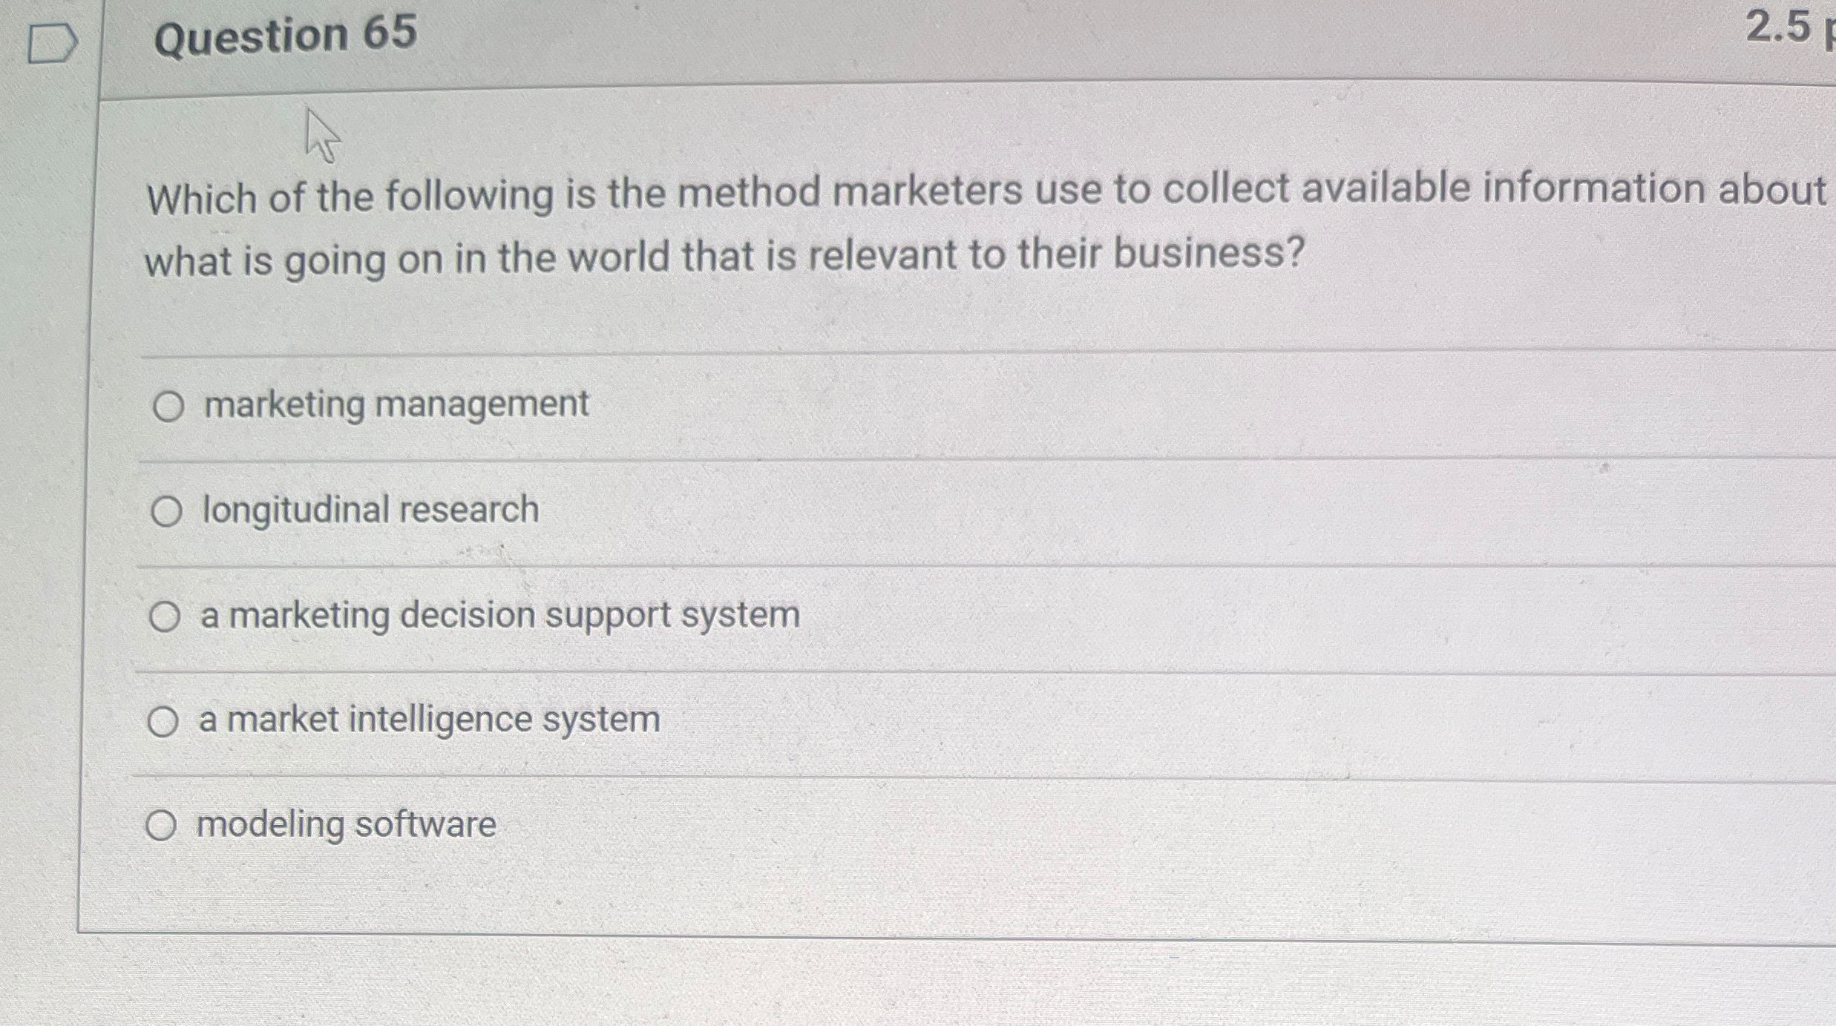The width and height of the screenshot is (1836, 1026).
Task: Click the 2.5 points value in header
Action: (x=1781, y=27)
